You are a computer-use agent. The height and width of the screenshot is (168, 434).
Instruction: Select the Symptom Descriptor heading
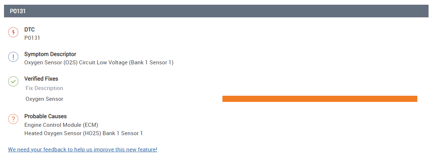click(50, 54)
